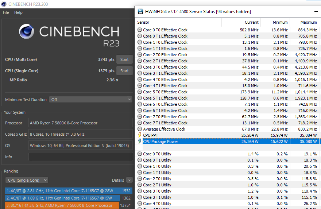
Task: Click the lightning bolt icon of CPU PPT
Action: click(x=140, y=135)
